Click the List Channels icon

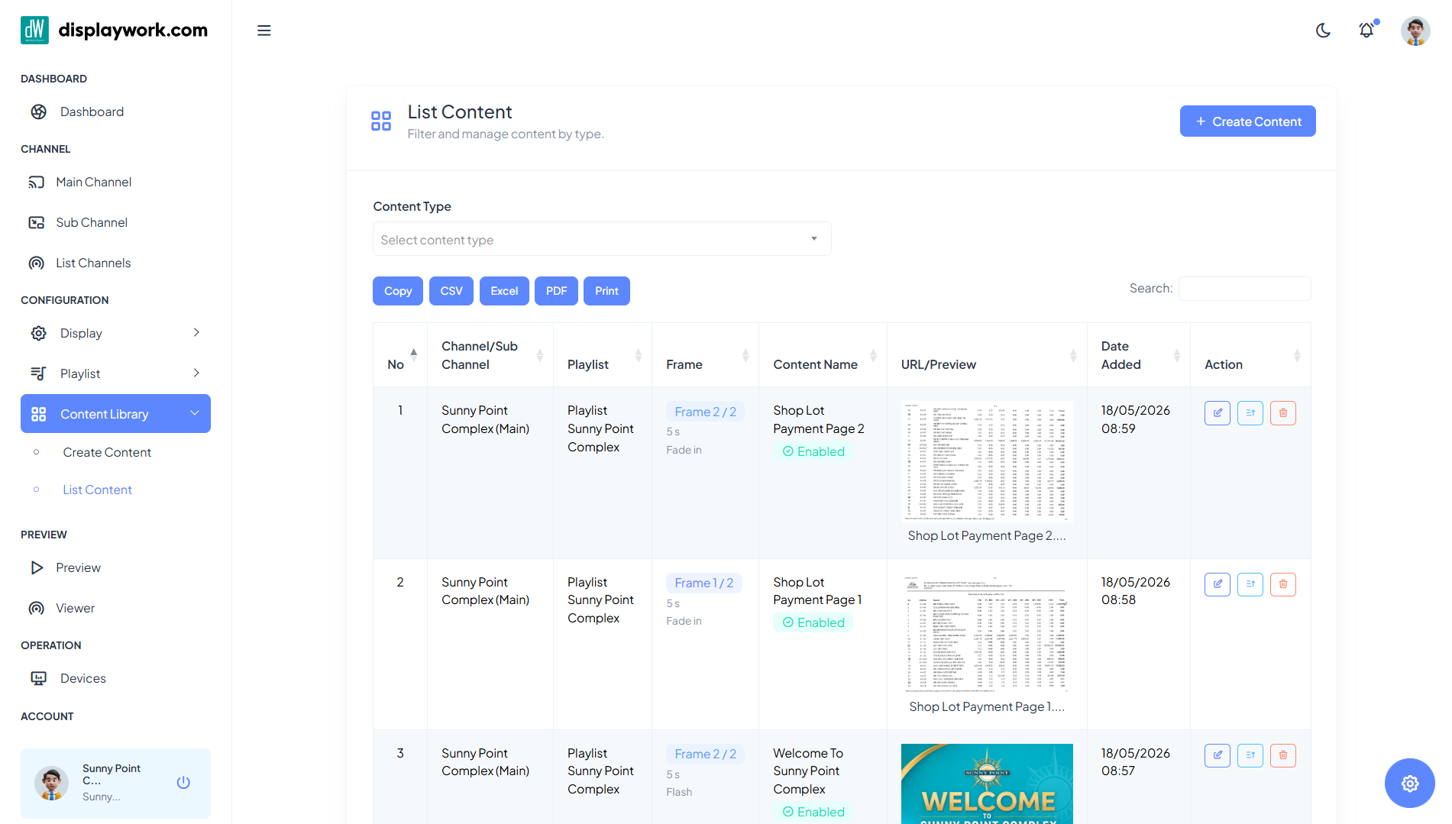[37, 263]
